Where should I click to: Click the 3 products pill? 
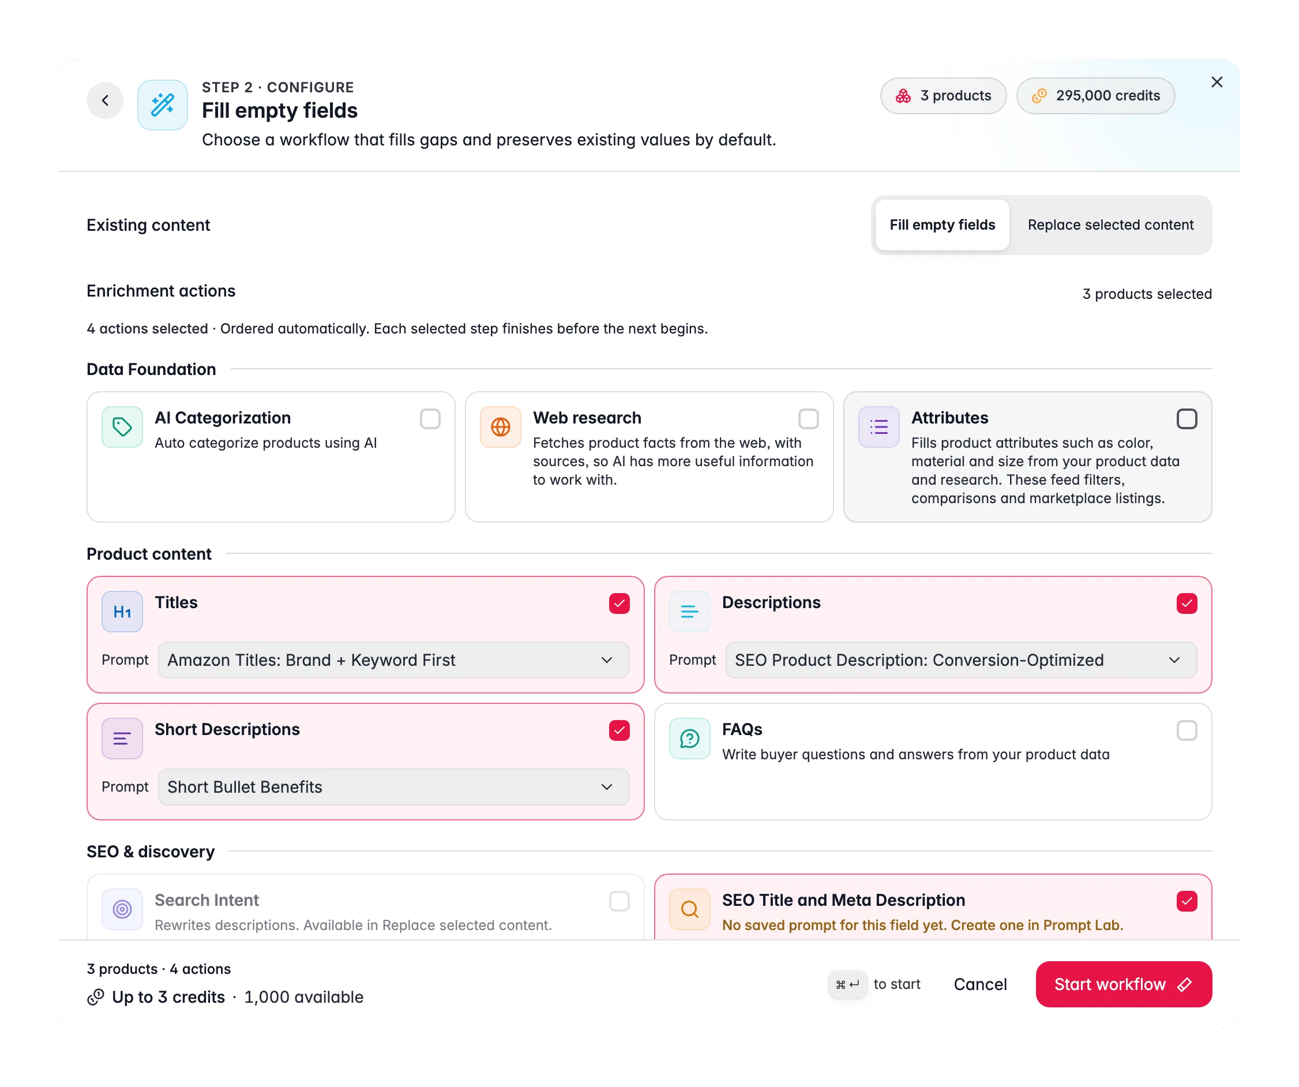[x=943, y=96]
